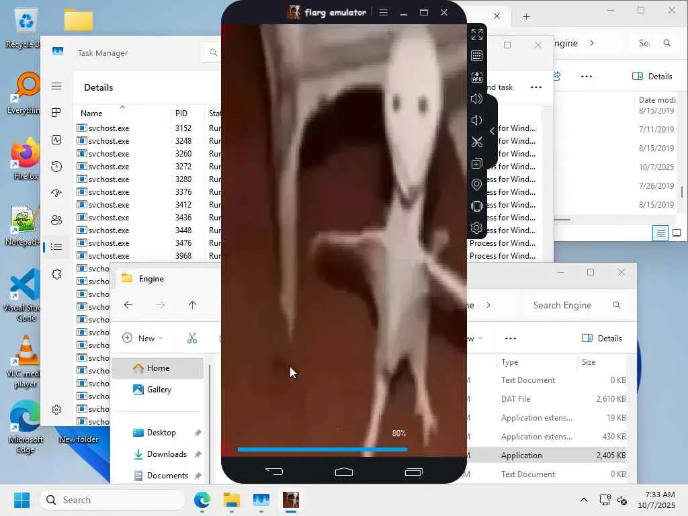688x516 pixels.
Task: Tap the Android back button
Action: click(274, 472)
